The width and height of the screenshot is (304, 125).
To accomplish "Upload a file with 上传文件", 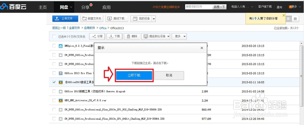I will pos(65,19).
